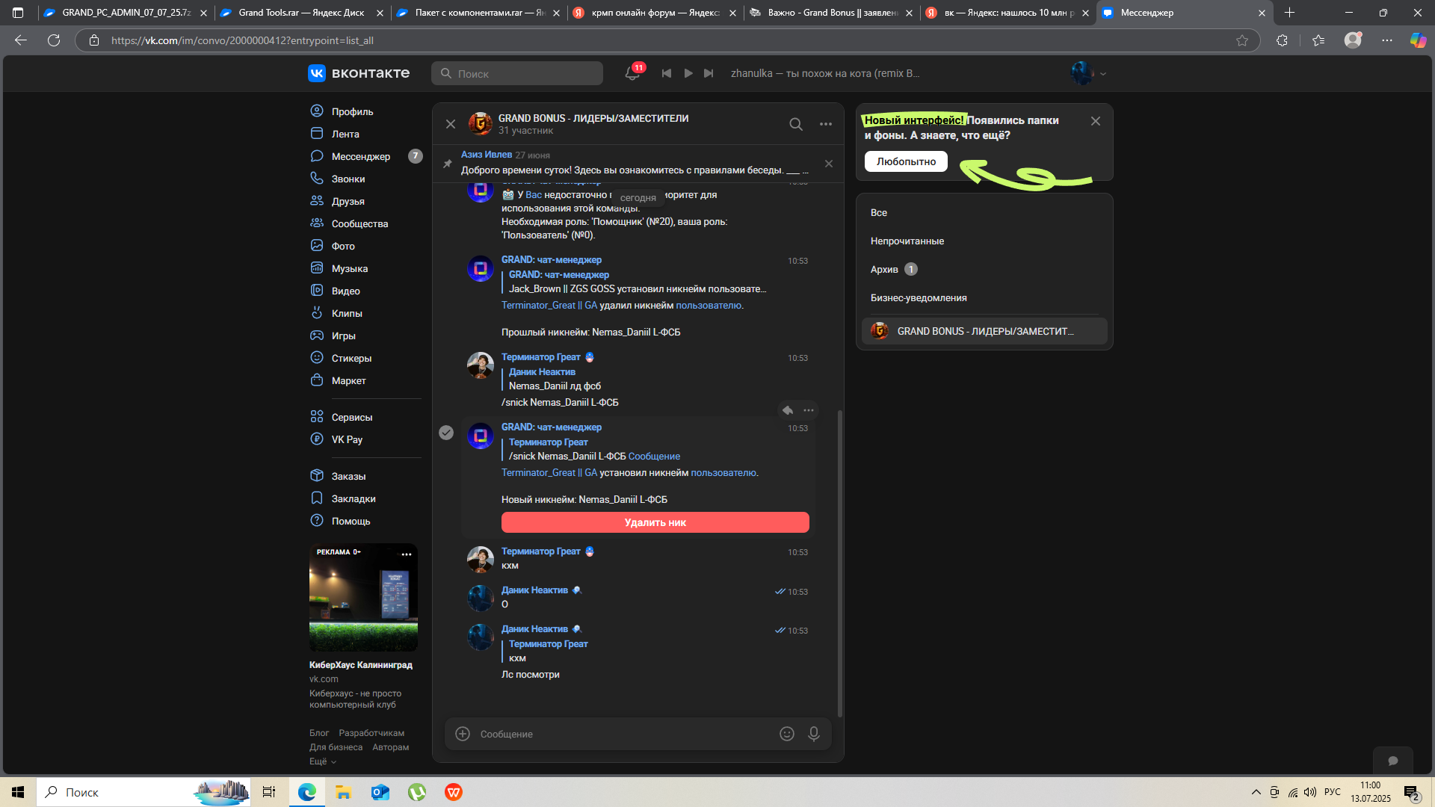Search within the conversation
The height and width of the screenshot is (807, 1435).
(796, 124)
